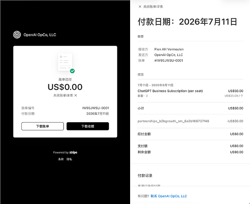Viewport: 250px width, 204px height.
Task: Click the US$25.00 / 个 unit price
Action: (234, 96)
